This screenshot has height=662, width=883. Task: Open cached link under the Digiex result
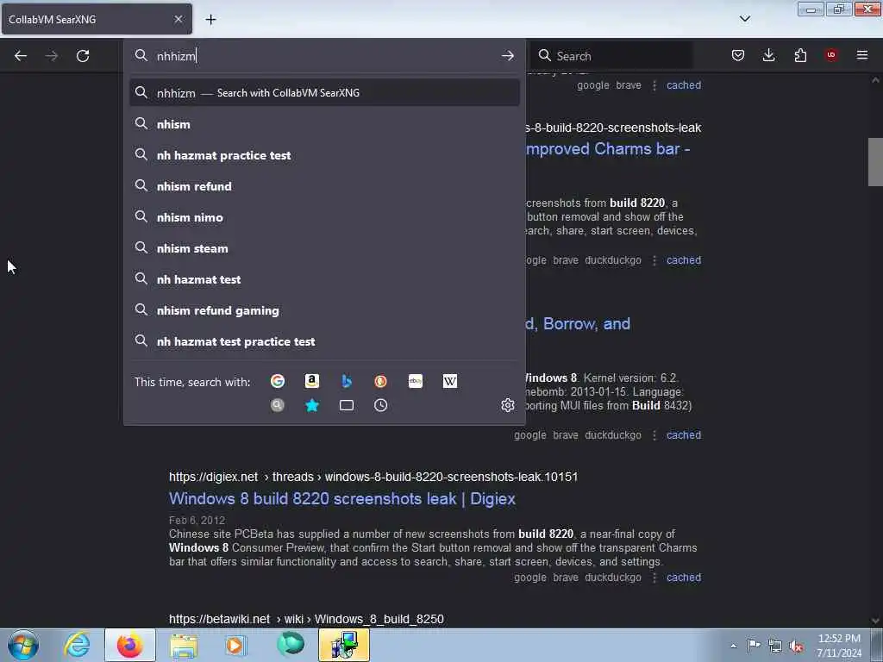click(684, 578)
